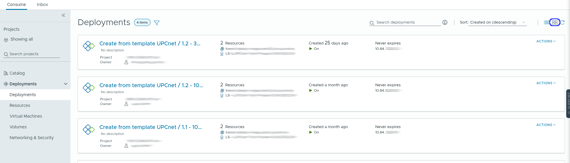Open ACTIONS menu for first deployment
Image resolution: width=570 pixels, height=163 pixels.
[546, 41]
